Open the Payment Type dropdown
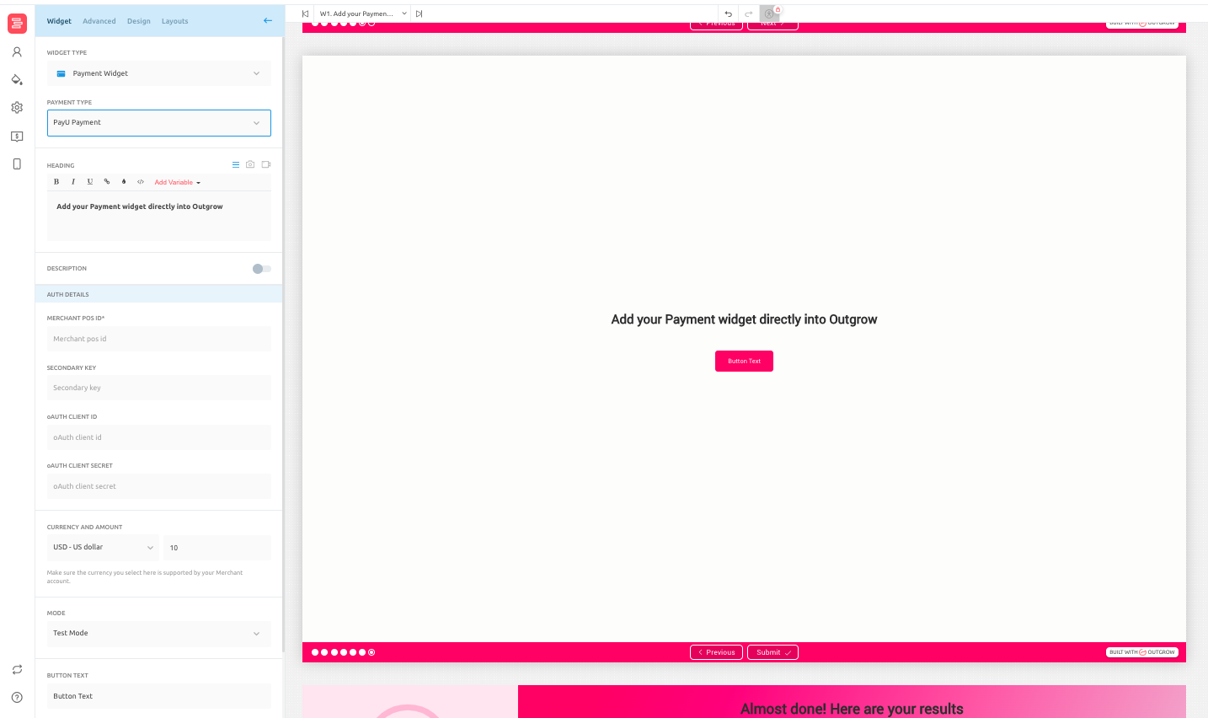 click(x=159, y=123)
